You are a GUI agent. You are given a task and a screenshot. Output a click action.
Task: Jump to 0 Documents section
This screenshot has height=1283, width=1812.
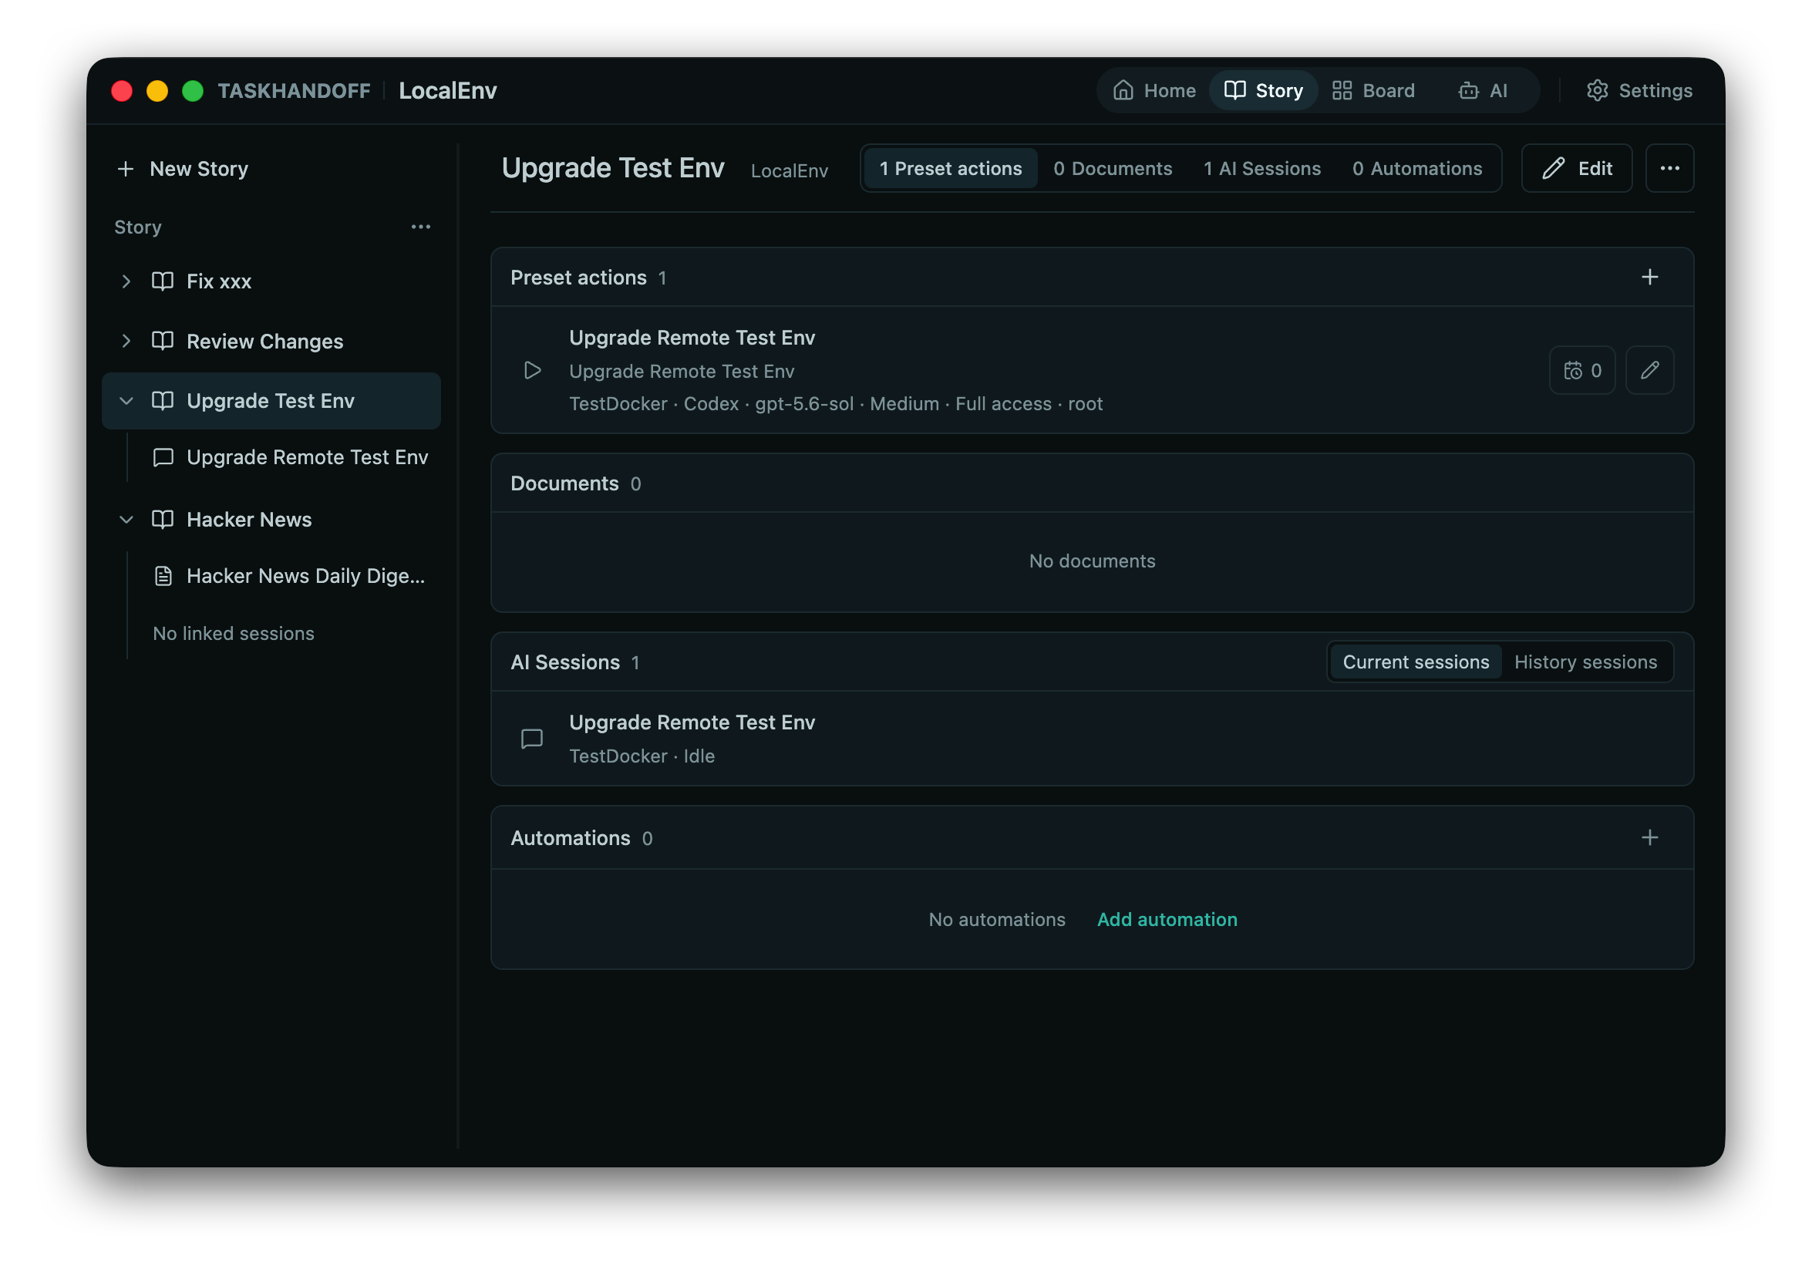(x=1112, y=168)
